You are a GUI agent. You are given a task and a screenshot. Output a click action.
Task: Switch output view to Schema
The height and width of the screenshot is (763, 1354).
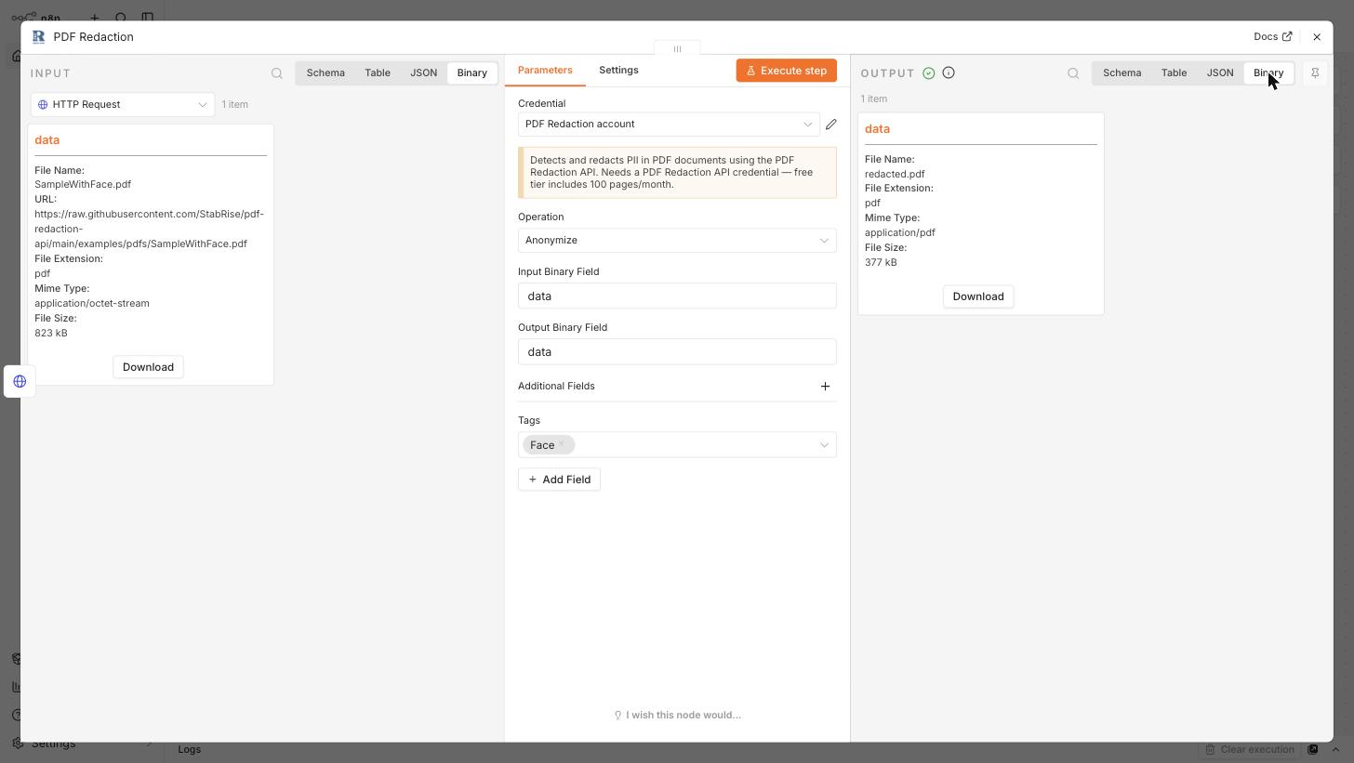(x=1122, y=72)
